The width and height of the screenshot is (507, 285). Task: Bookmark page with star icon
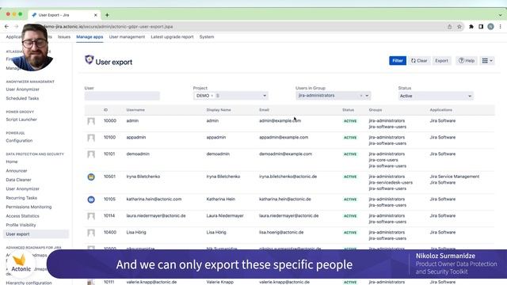pyautogui.click(x=459, y=27)
